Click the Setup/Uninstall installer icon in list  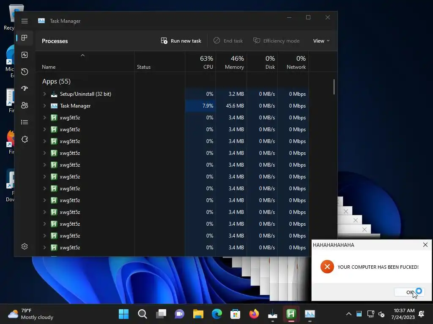[54, 94]
